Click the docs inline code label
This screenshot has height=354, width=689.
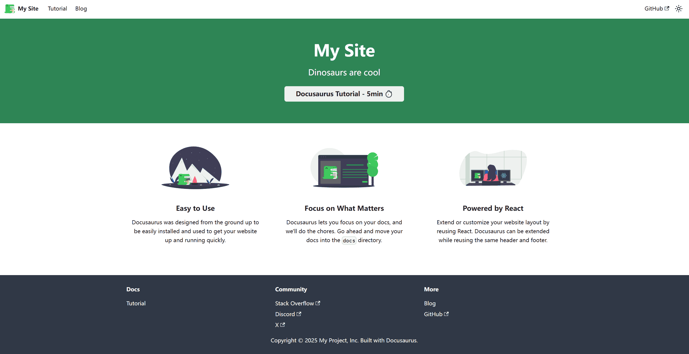click(349, 240)
